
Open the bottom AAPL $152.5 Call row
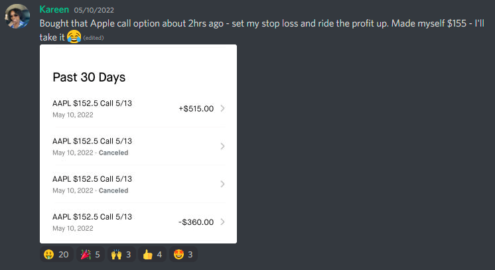pos(139,222)
